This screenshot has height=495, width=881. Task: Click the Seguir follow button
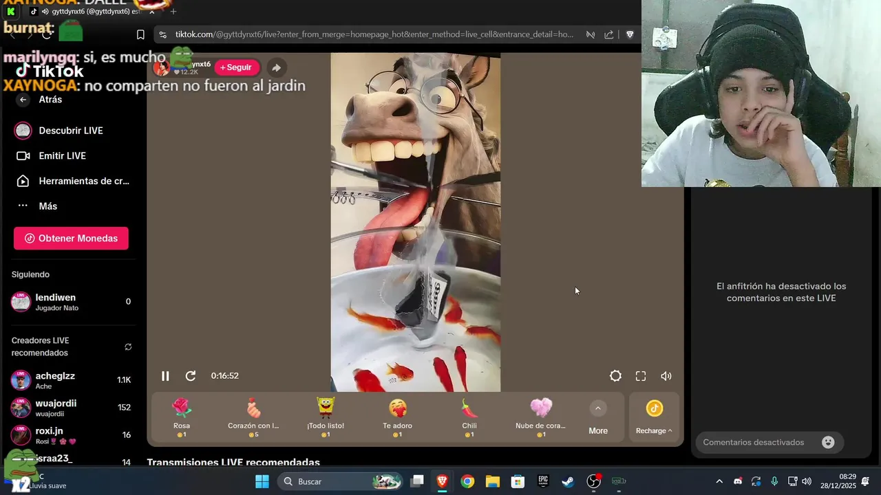click(x=236, y=67)
